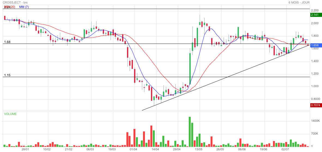The width and height of the screenshot is (322, 152).
Task: Click the red MM (20) moving average legend
Action: pos(10,7)
